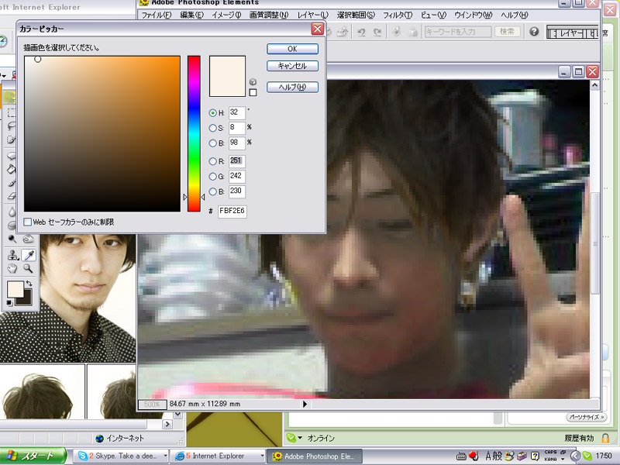Select the dodge tool in toolbox
620x465 pixels.
(x=12, y=239)
